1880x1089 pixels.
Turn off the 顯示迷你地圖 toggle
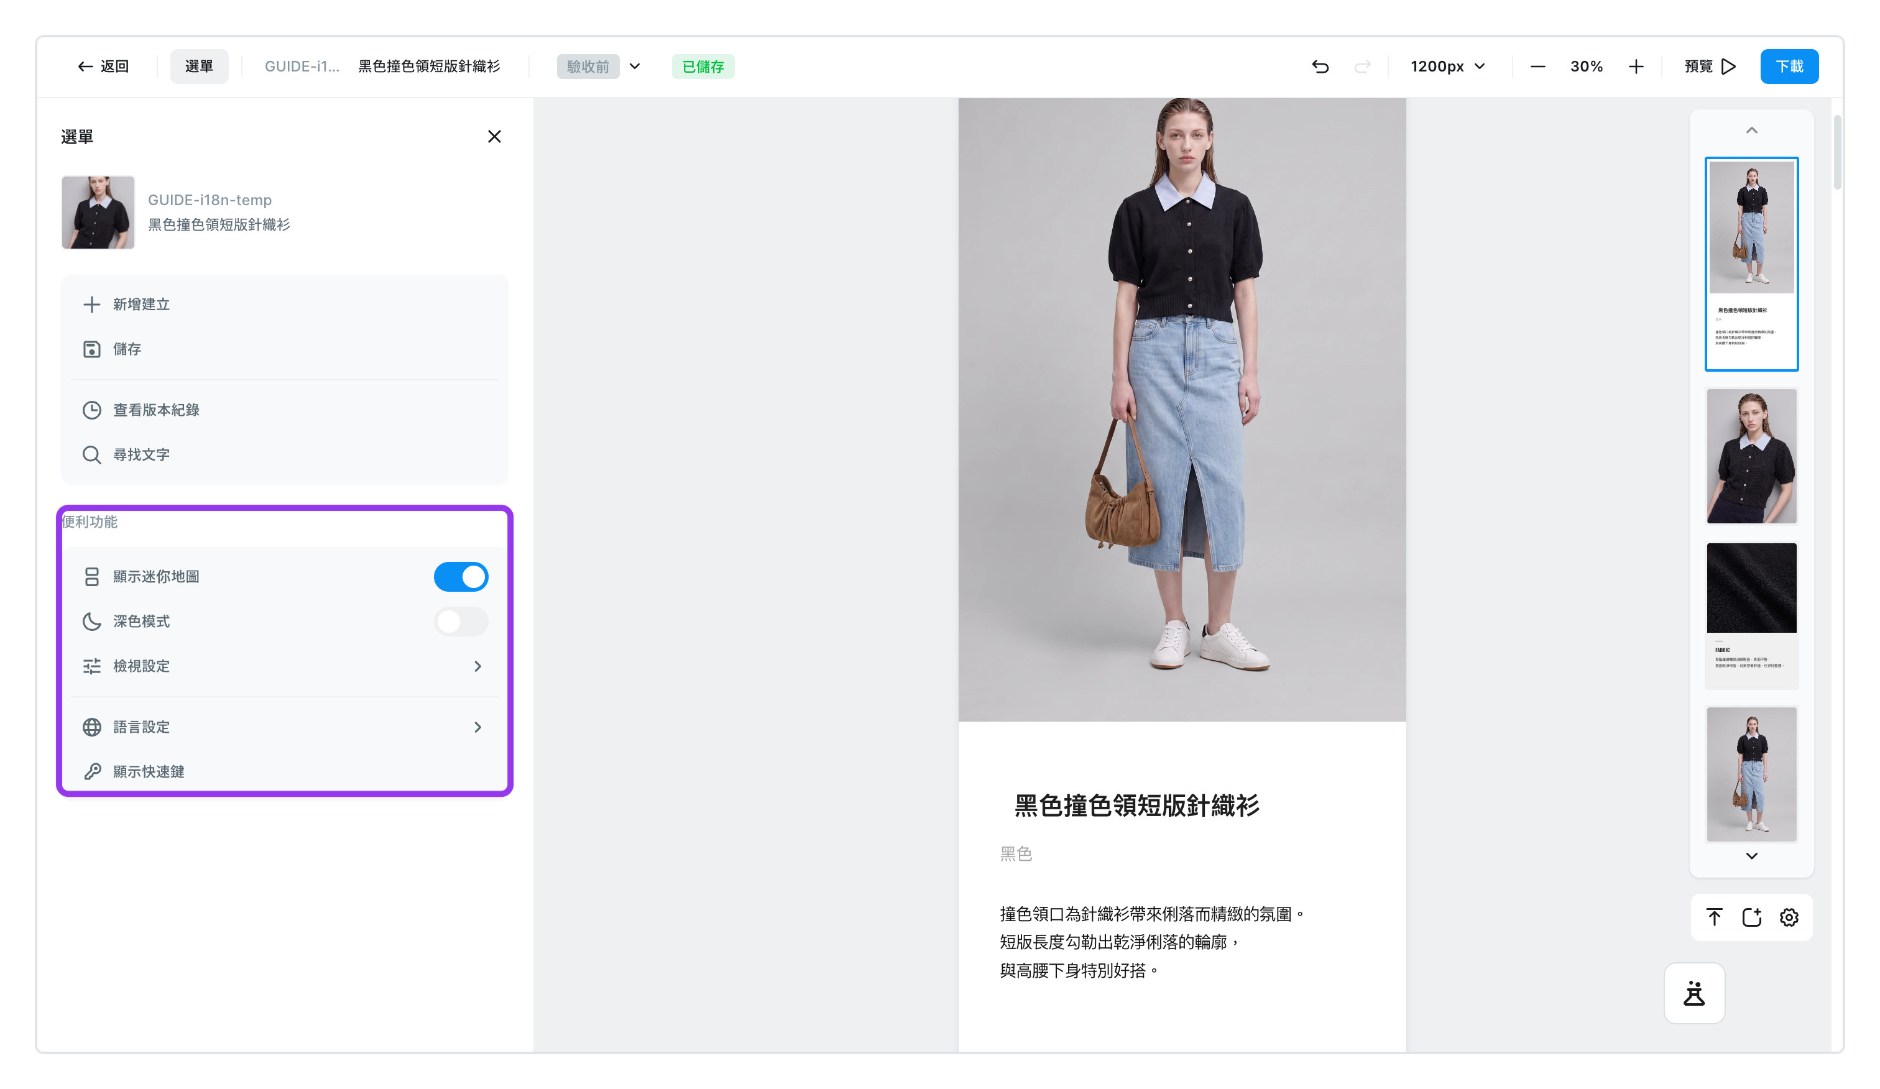[461, 577]
